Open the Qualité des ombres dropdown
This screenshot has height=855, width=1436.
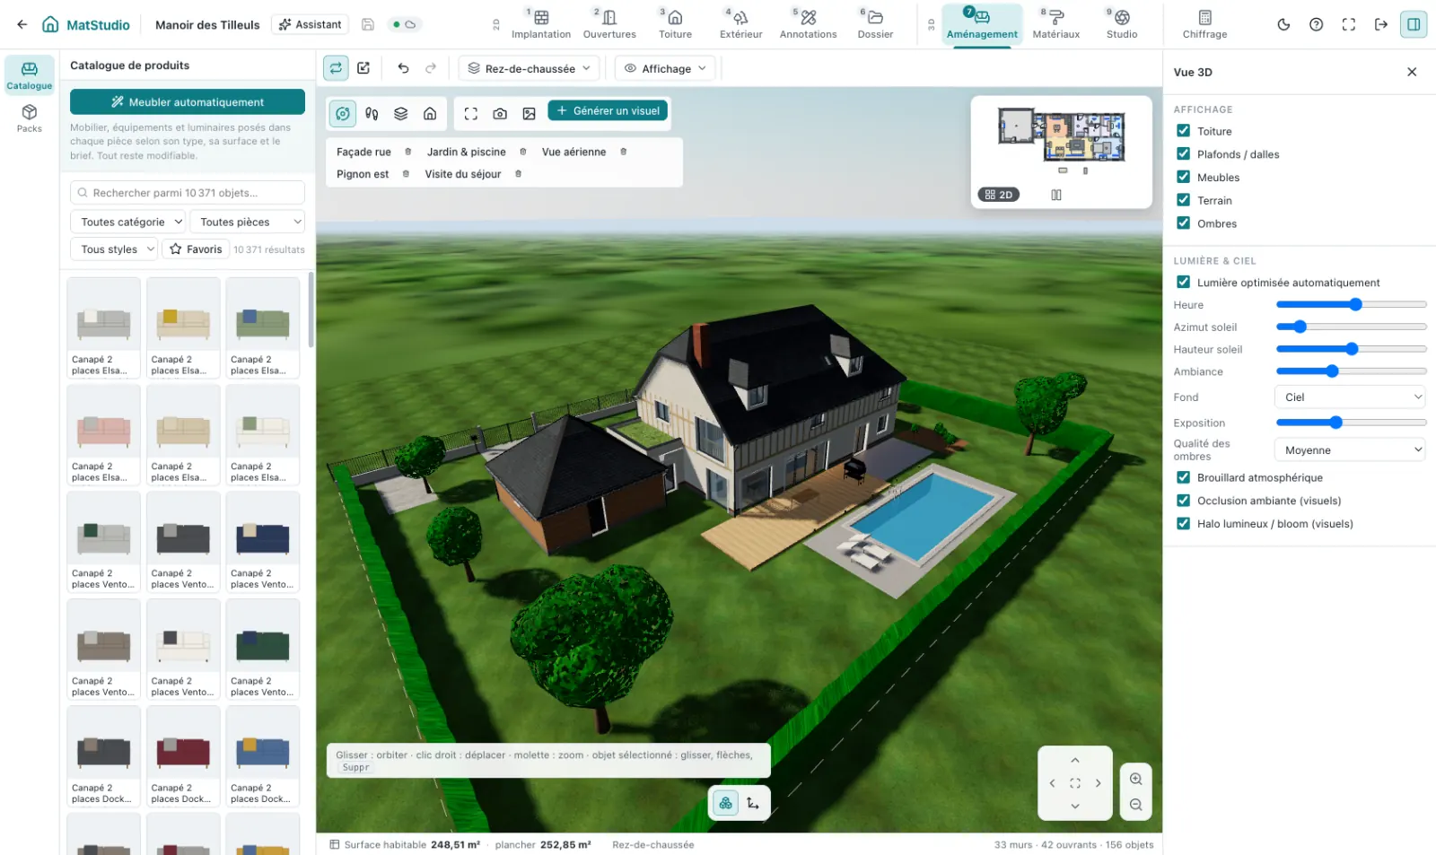point(1350,450)
